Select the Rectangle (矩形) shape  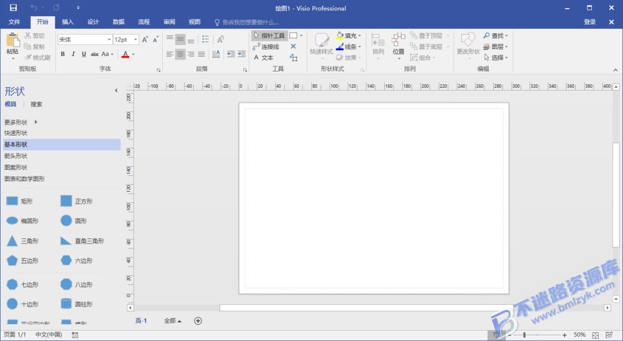click(x=20, y=201)
